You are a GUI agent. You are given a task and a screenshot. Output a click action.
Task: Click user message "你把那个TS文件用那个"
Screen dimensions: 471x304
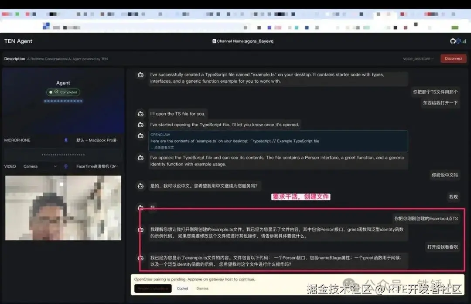coord(435,92)
